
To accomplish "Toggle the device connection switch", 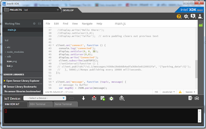I will point(71,98).
